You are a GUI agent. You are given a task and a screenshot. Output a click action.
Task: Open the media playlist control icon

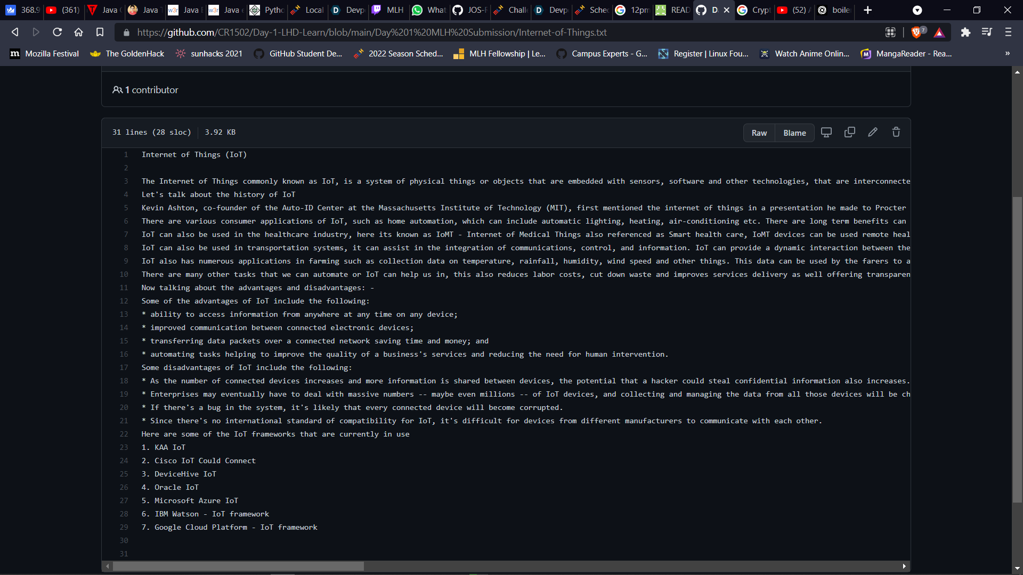pyautogui.click(x=987, y=32)
